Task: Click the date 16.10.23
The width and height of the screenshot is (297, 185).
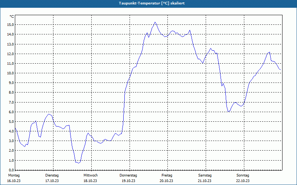Action: [14, 181]
